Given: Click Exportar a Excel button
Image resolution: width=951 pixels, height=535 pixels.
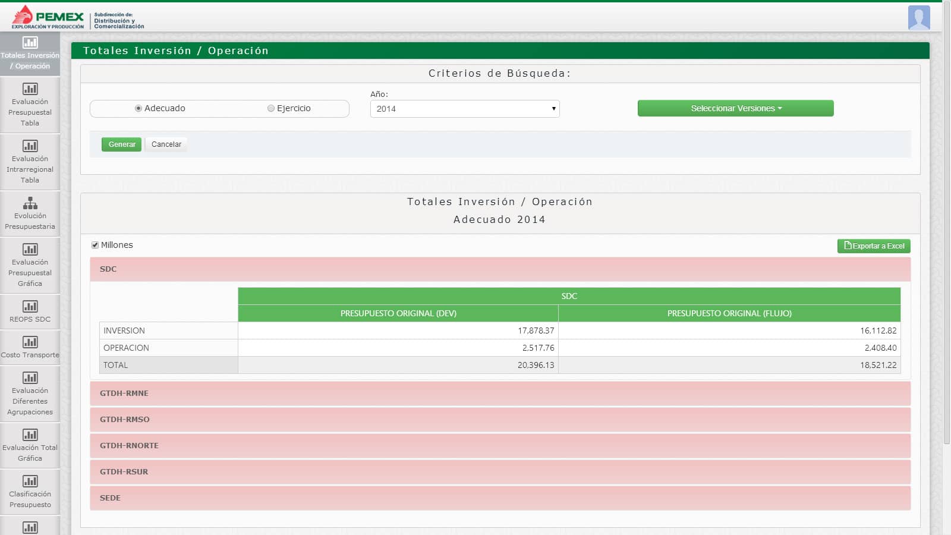Looking at the screenshot, I should pyautogui.click(x=873, y=246).
